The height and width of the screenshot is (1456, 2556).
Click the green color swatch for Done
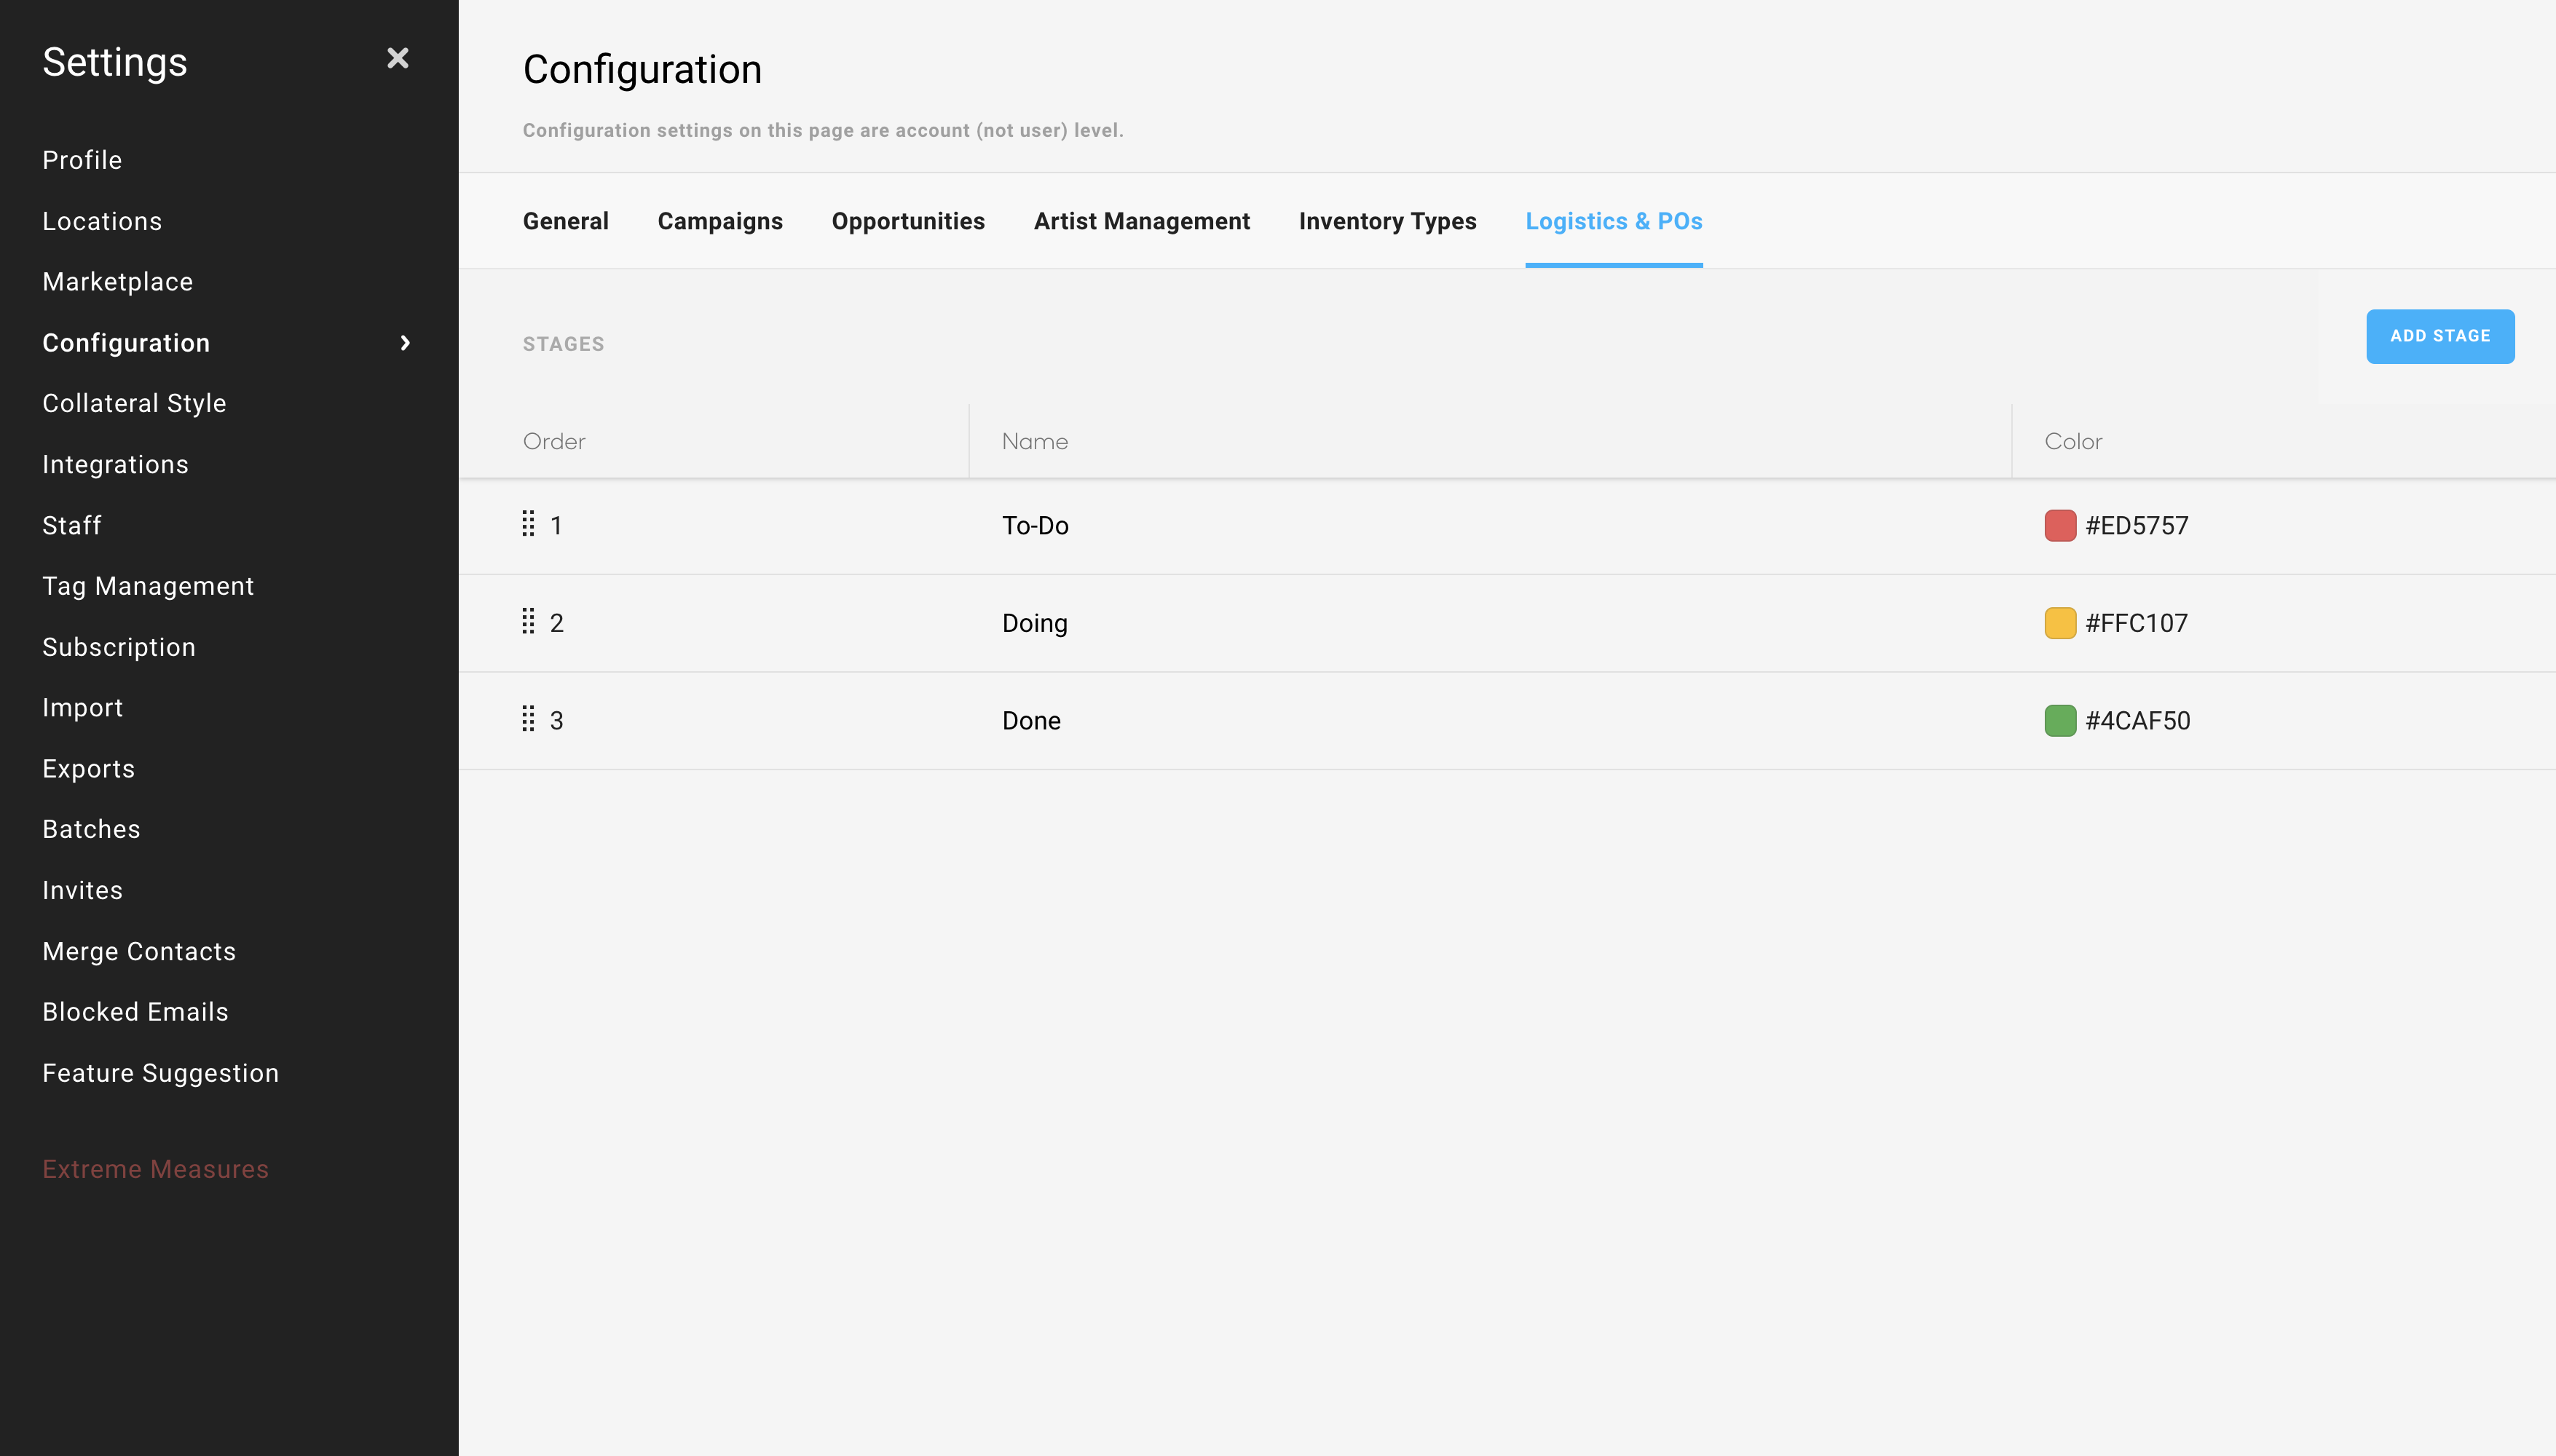pos(2062,719)
